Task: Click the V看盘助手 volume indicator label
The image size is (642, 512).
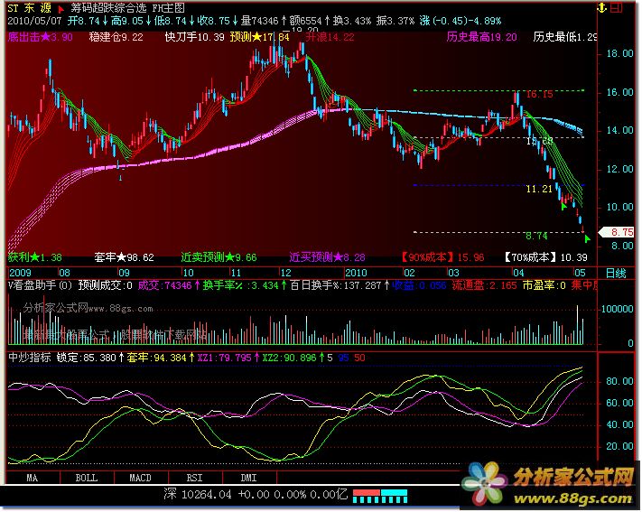Action: coord(36,285)
